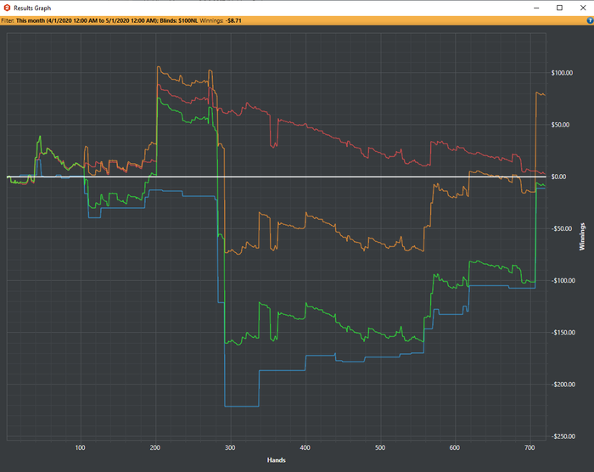This screenshot has width=594, height=472.
Task: Maximize the Results Graph window
Action: pos(559,8)
